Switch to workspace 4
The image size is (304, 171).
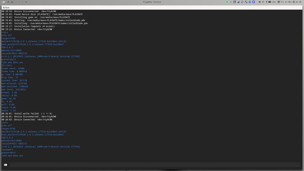tap(26, 2)
